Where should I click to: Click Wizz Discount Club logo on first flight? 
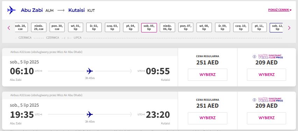[x=270, y=56]
